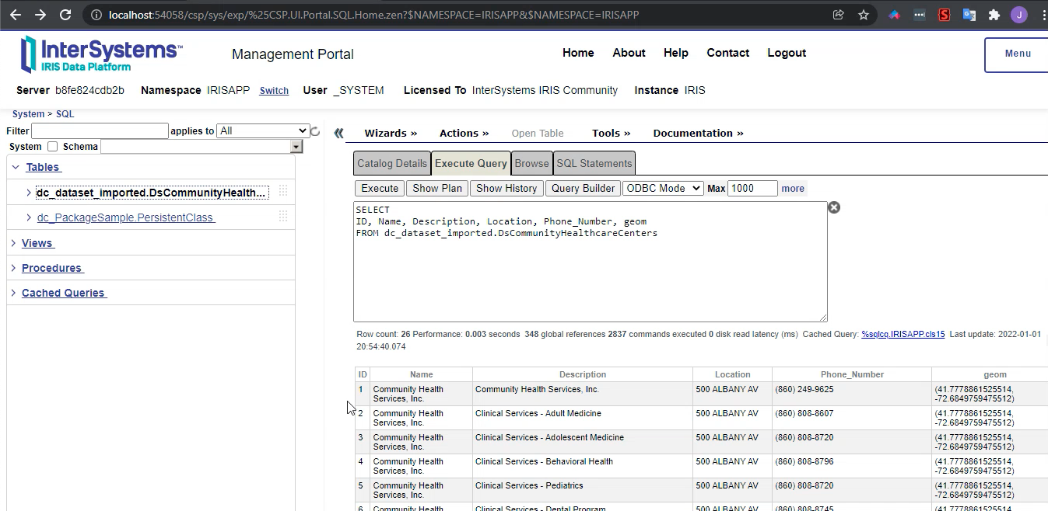Click phone cell '(860) 249-9625'
The image size is (1048, 511).
click(x=804, y=389)
